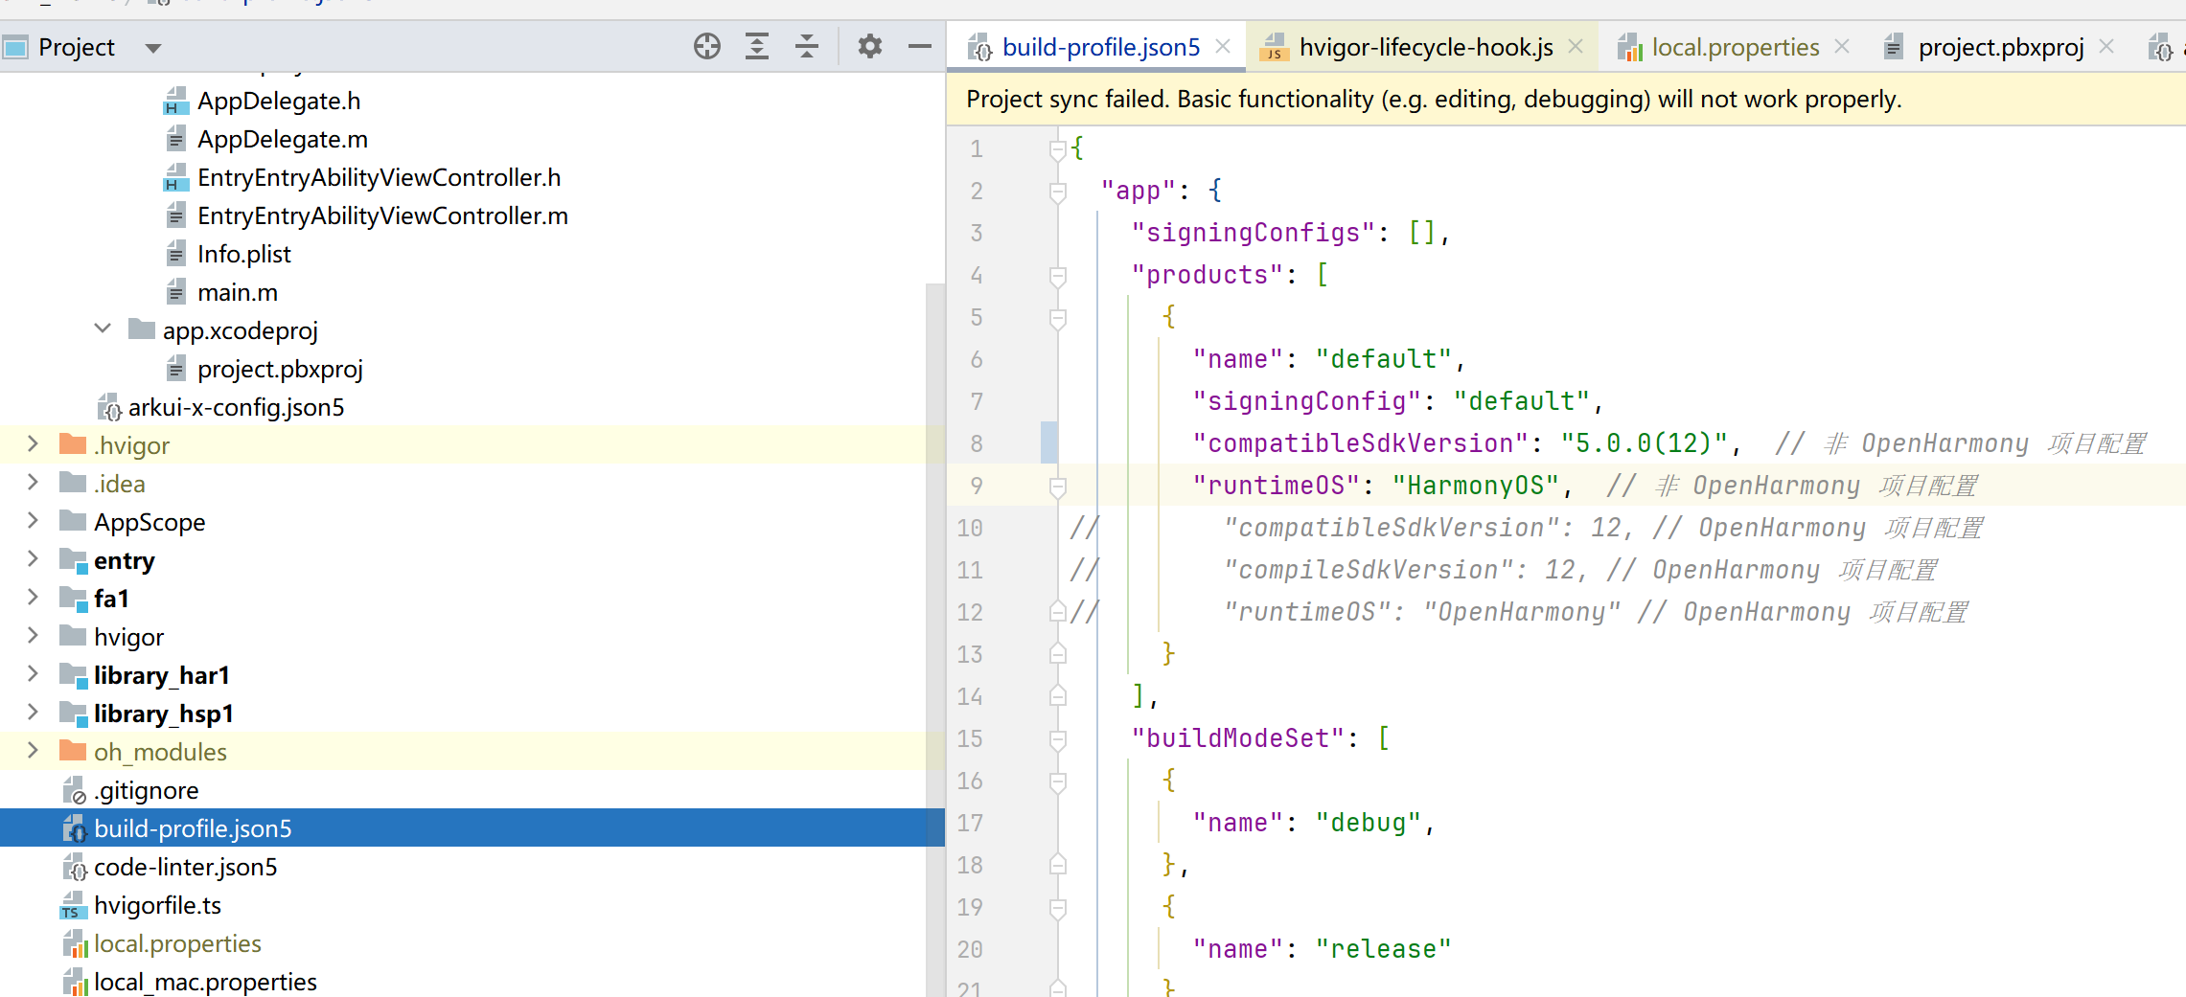
Task: Click the entry module folder icon
Action: 73,559
